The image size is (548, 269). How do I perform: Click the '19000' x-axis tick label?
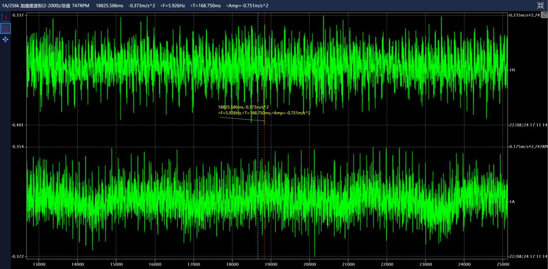(271, 264)
